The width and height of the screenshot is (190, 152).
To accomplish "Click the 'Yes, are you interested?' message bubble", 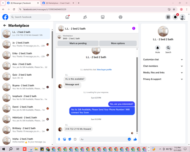I will 122,104.
